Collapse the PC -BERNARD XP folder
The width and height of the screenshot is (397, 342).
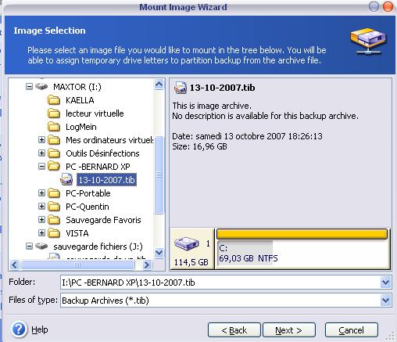tap(41, 167)
